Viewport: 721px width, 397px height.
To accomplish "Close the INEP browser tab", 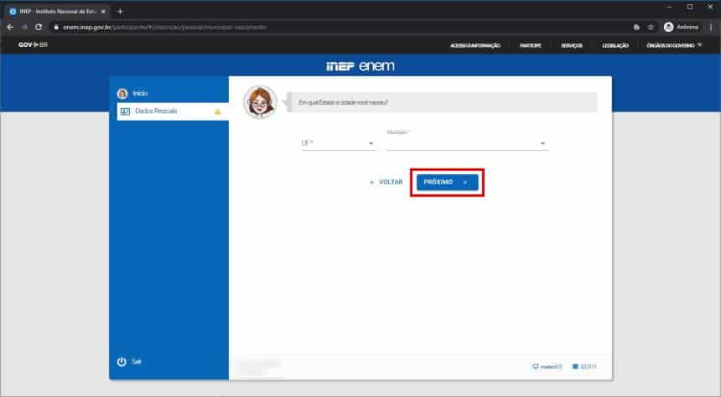I will click(x=103, y=12).
